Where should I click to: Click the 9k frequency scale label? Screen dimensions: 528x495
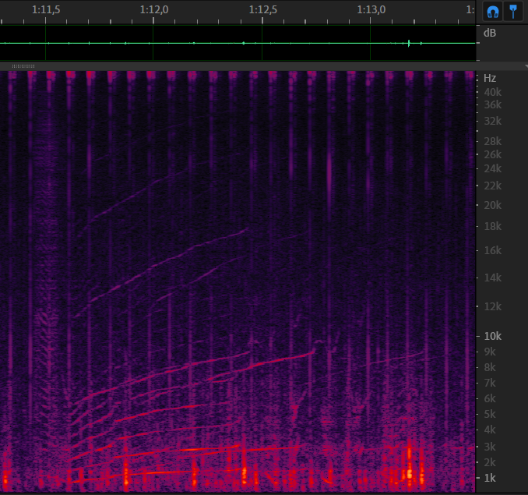point(490,352)
